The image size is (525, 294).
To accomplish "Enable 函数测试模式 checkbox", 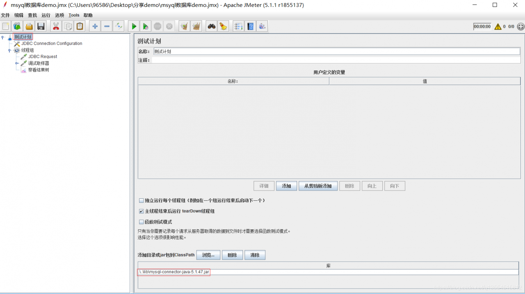I will click(x=142, y=222).
